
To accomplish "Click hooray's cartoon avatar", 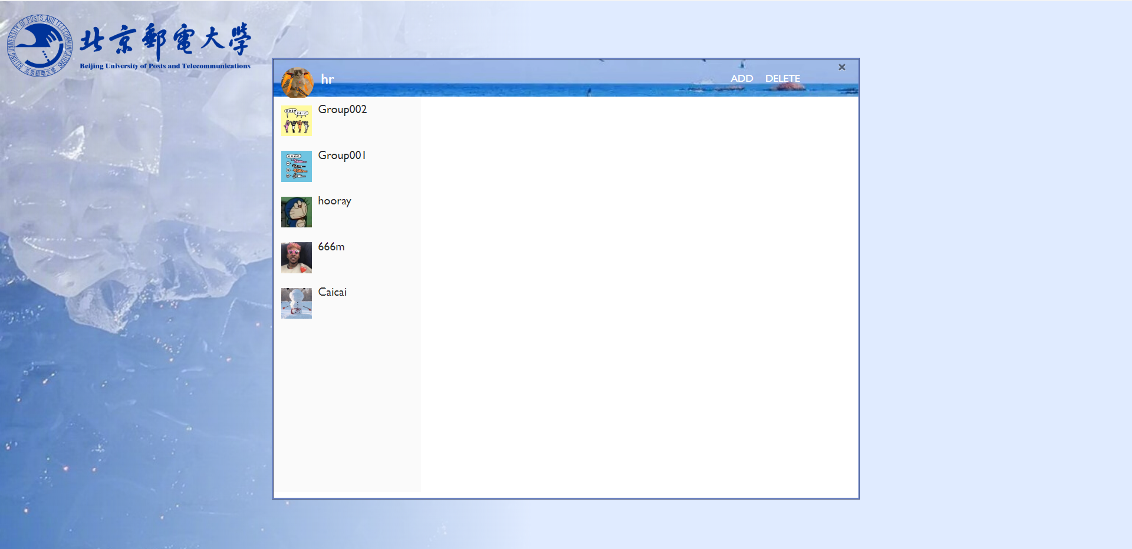I will point(296,212).
